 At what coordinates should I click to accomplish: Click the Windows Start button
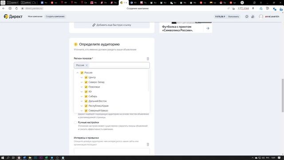click(x=3, y=158)
